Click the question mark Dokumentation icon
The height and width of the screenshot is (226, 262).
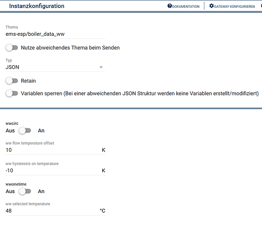(x=170, y=6)
